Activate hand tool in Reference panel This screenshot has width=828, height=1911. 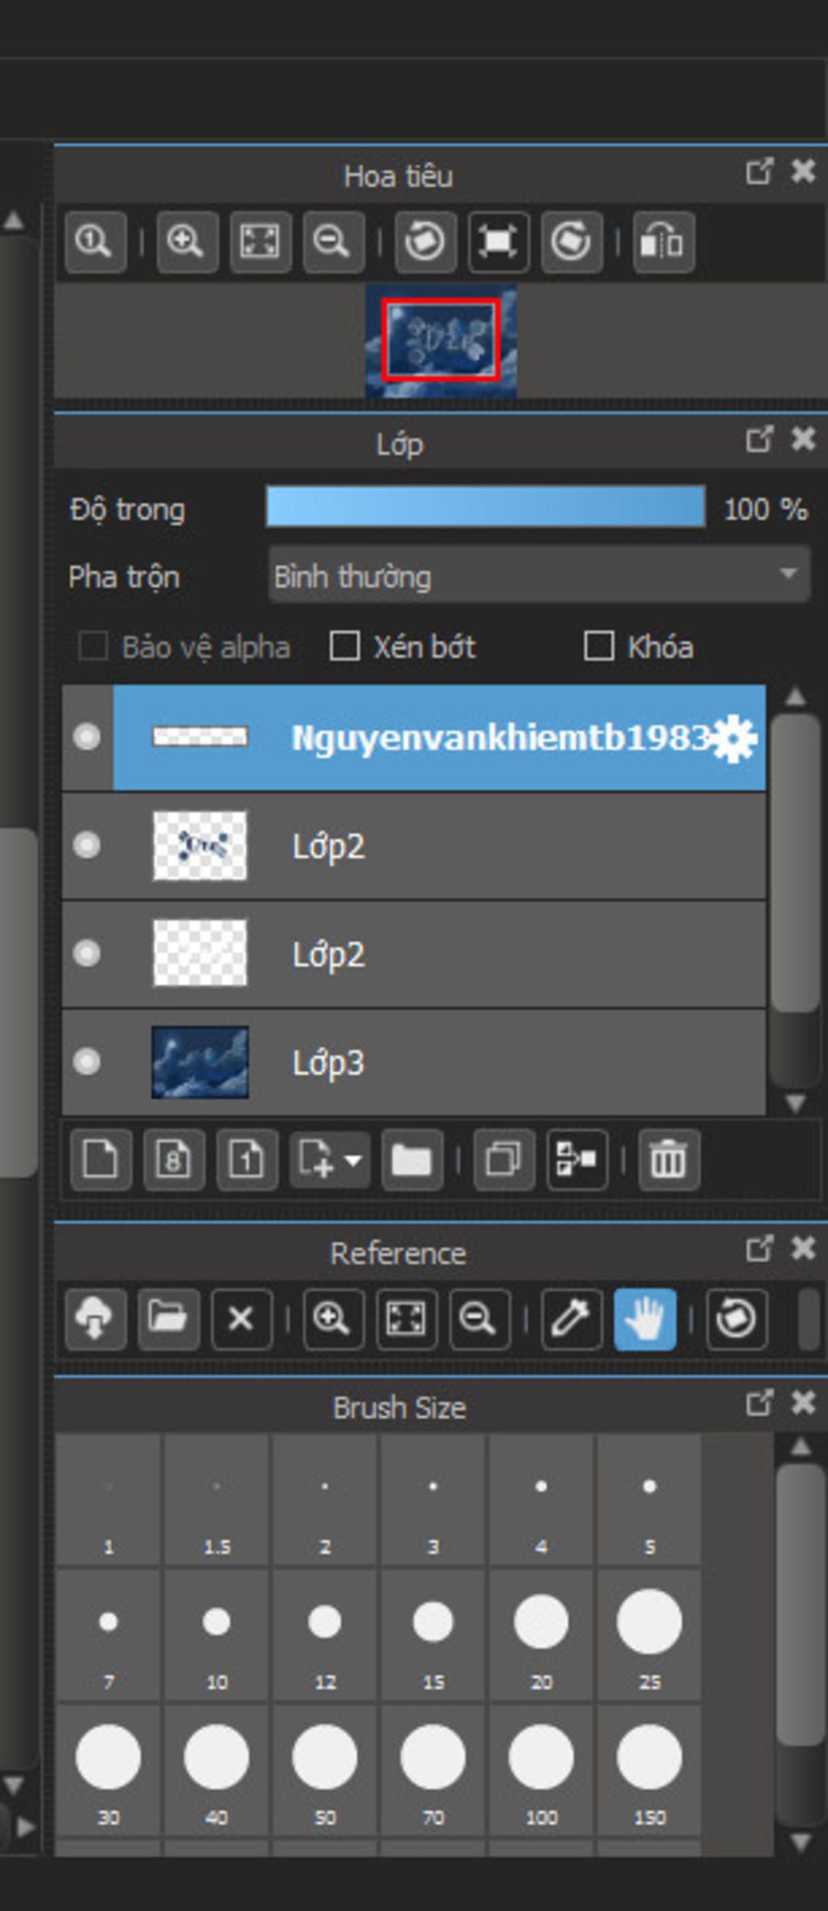point(644,1319)
